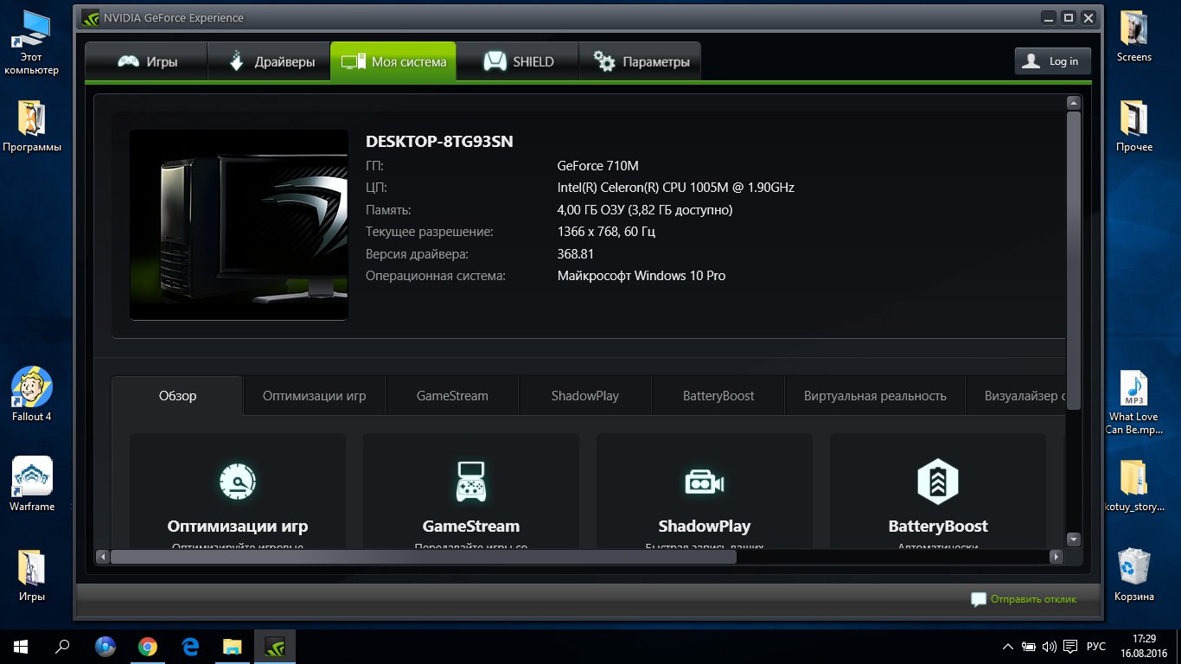Viewport: 1181px width, 664px height.
Task: Click the Оптимизации игр speedometer icon
Action: tap(237, 482)
